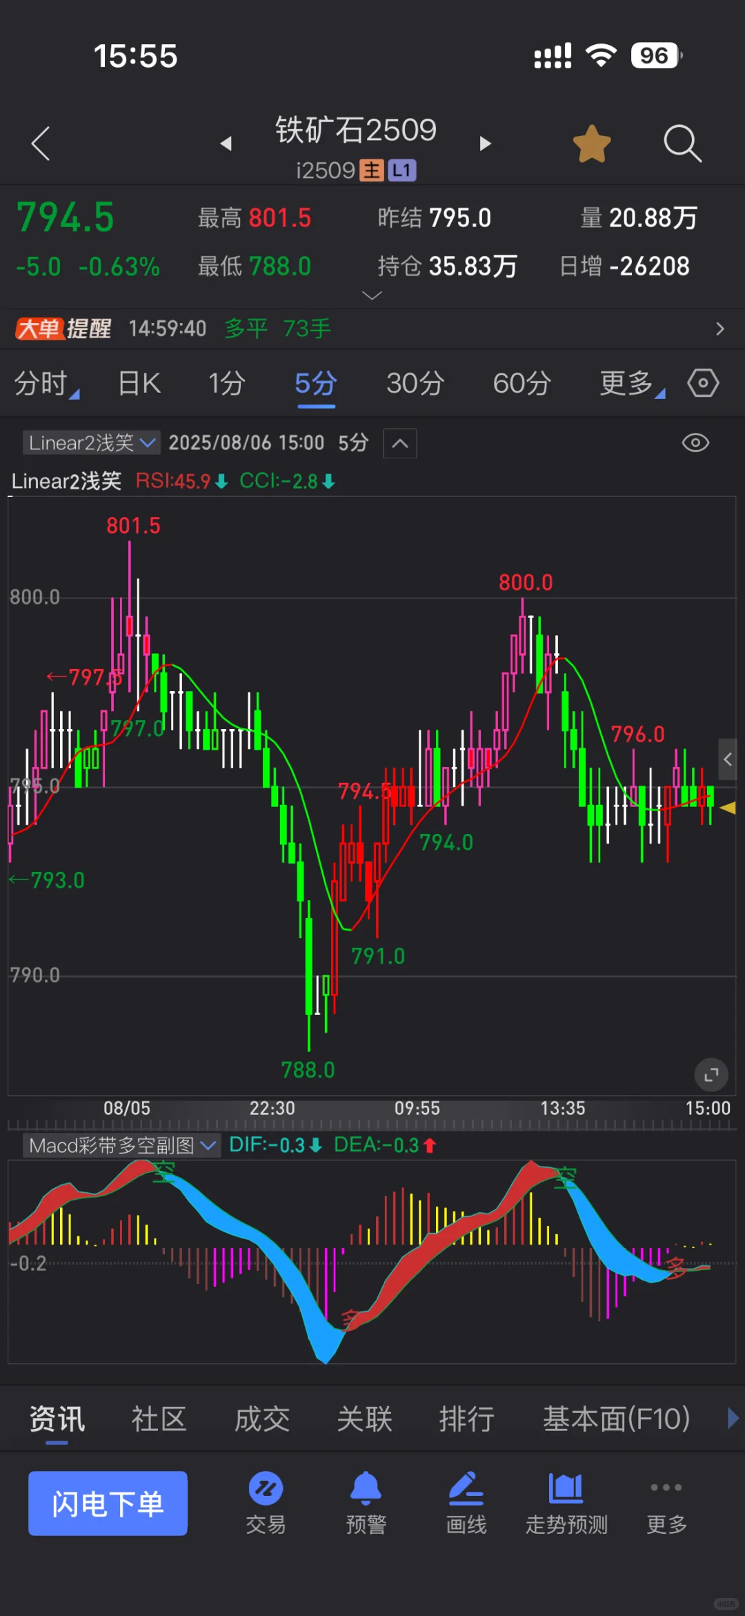Open the 更多 period dropdown
This screenshot has width=745, height=1616.
[631, 383]
